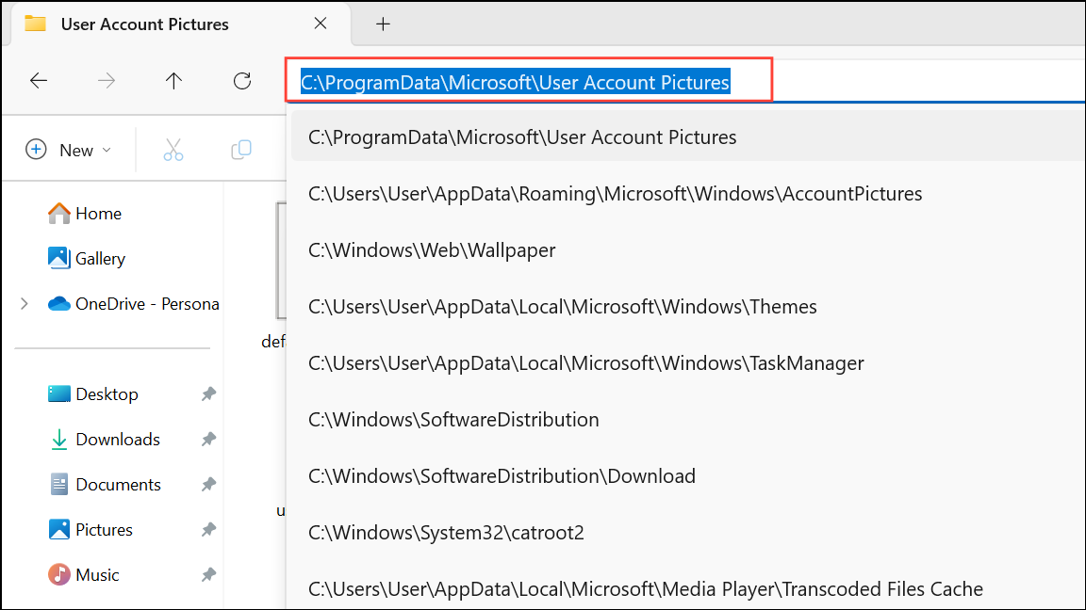Refresh the current folder view
Screen dimensions: 1086x610
tap(241, 81)
